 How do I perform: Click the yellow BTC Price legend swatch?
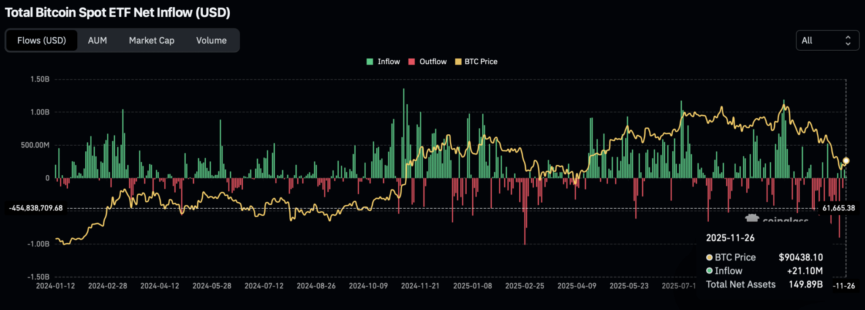click(x=458, y=62)
